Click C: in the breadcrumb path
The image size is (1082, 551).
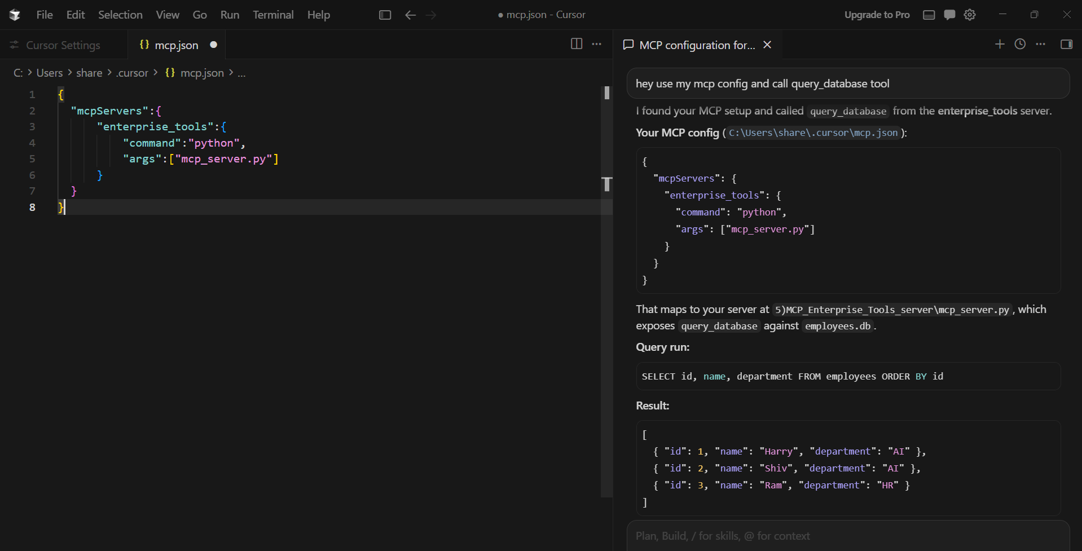pyautogui.click(x=18, y=73)
